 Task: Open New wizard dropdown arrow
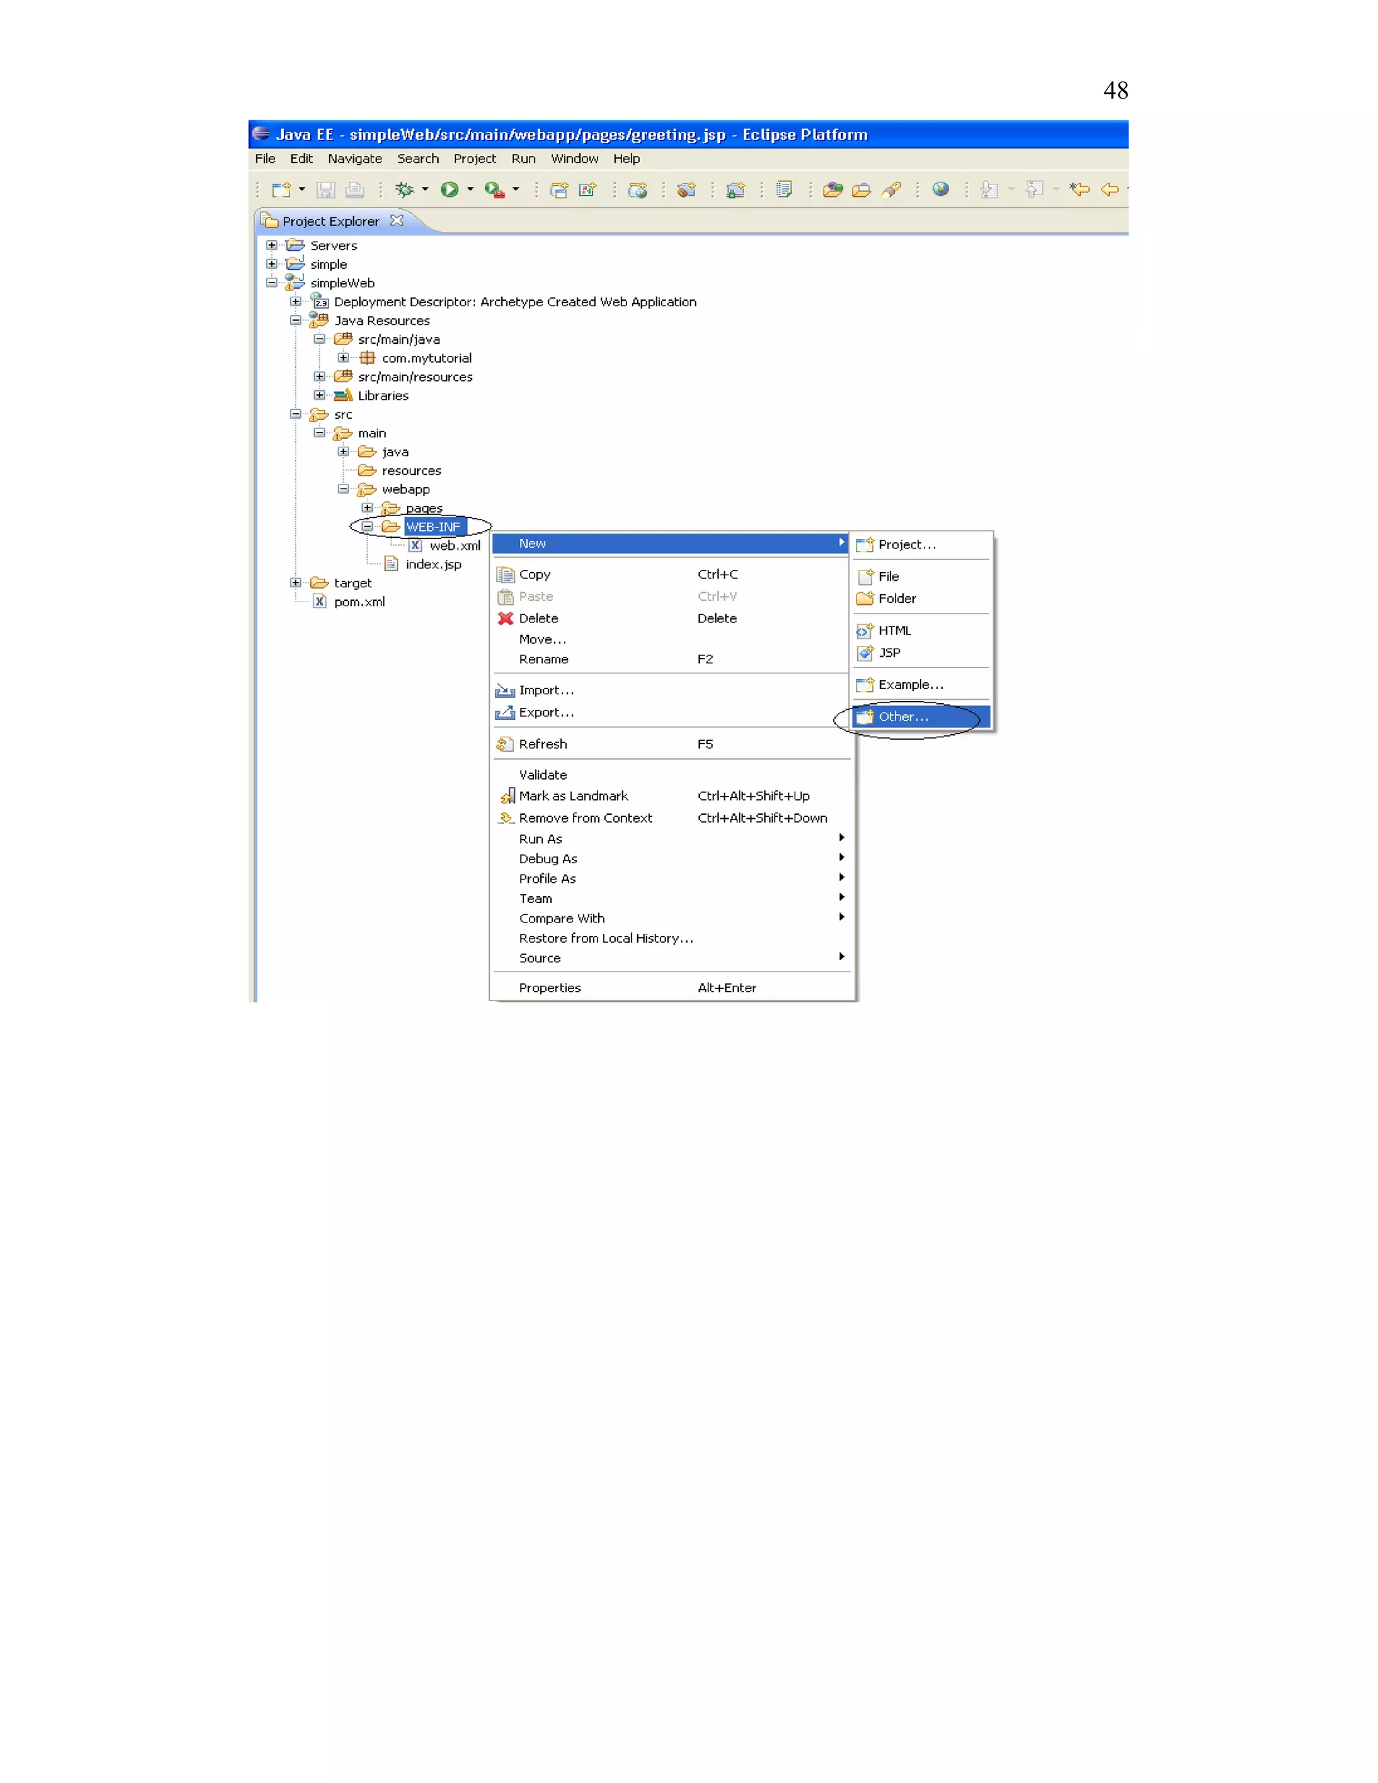(302, 190)
